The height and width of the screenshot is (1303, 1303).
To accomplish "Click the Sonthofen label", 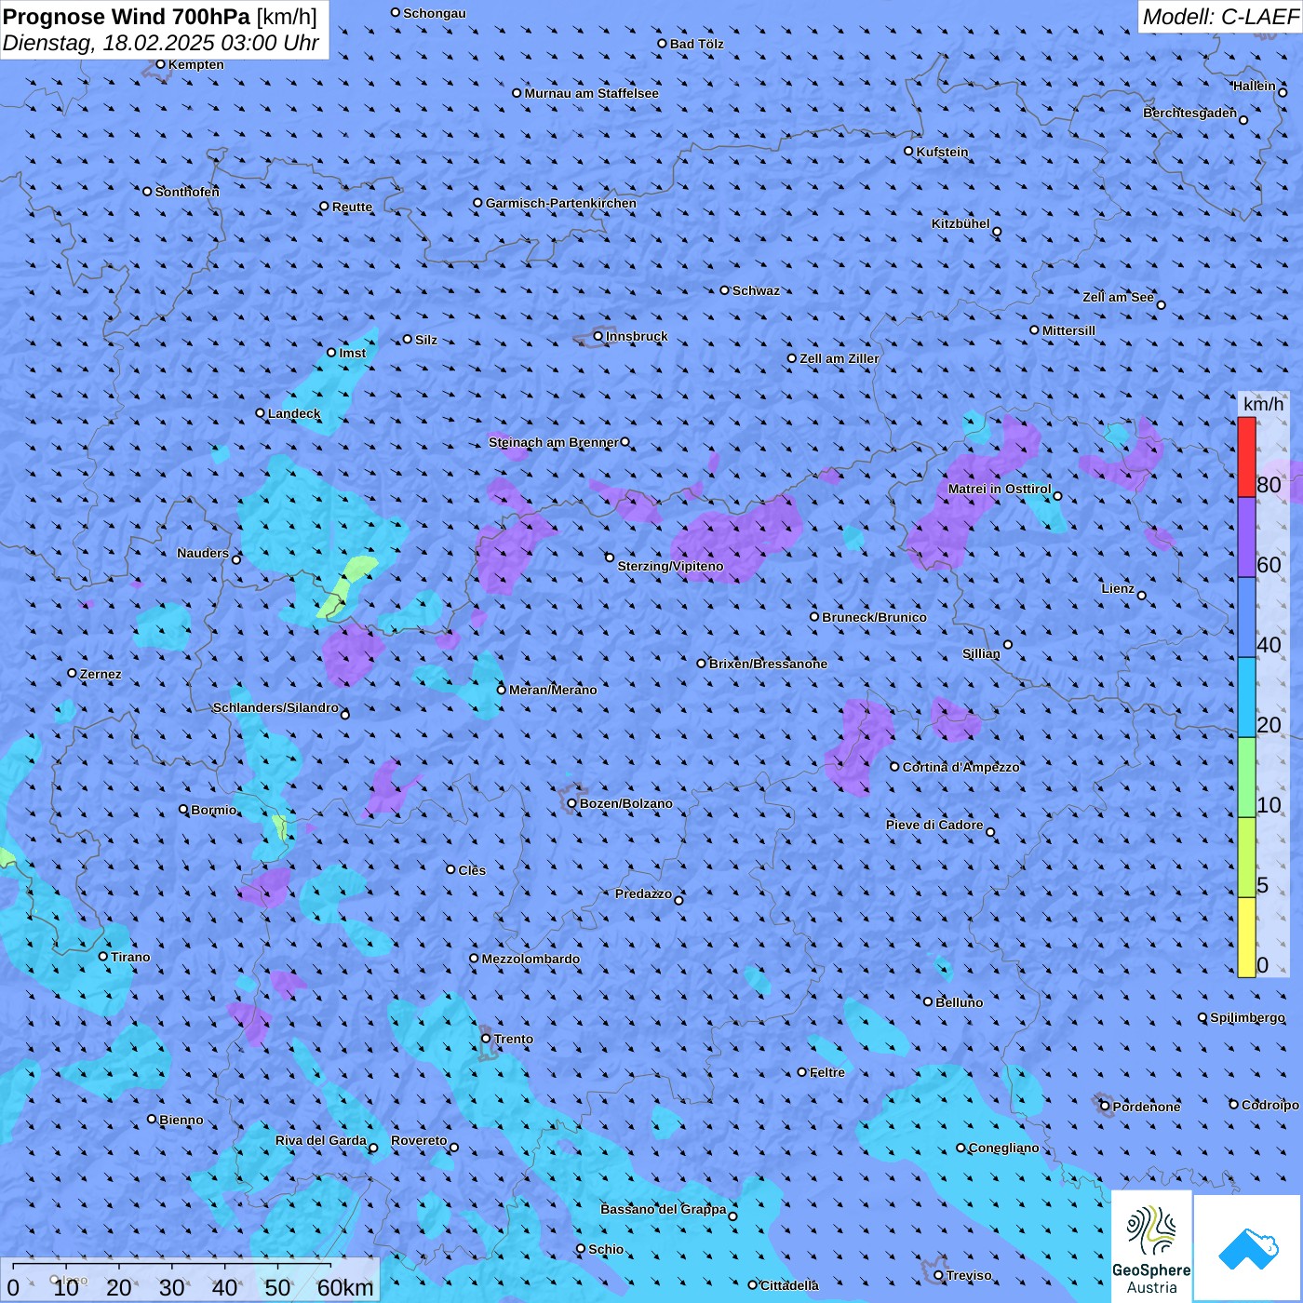I will click(x=187, y=192).
